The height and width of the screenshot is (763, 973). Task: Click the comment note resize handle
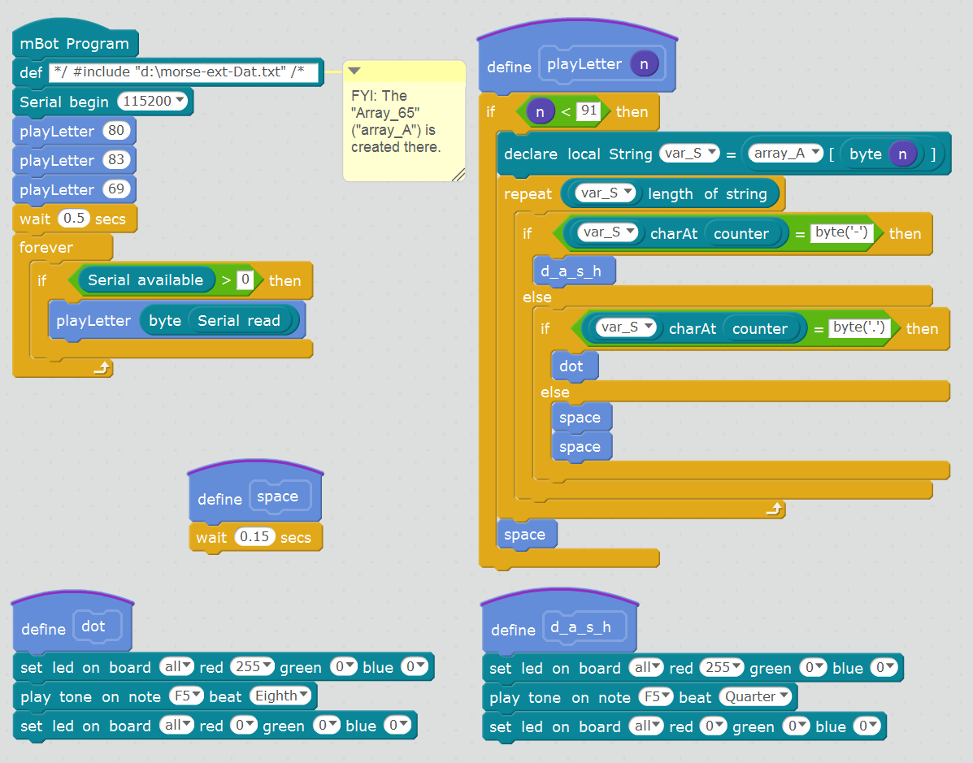click(458, 174)
